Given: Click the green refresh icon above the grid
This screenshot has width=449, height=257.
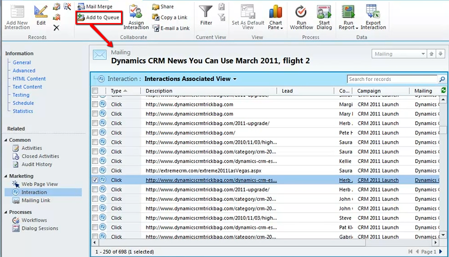Looking at the screenshot, I should [x=444, y=91].
